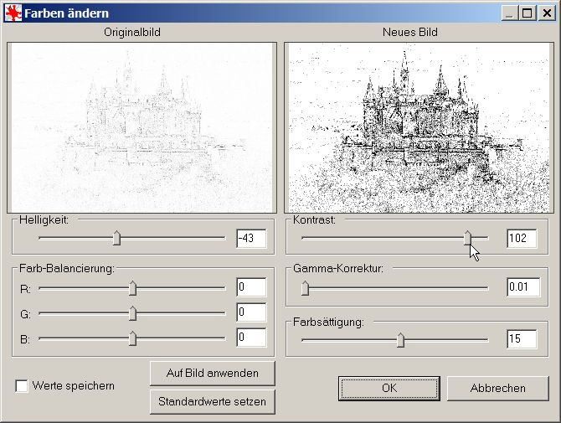Focus the Helligkeit value field
561x423 pixels.
[250, 239]
